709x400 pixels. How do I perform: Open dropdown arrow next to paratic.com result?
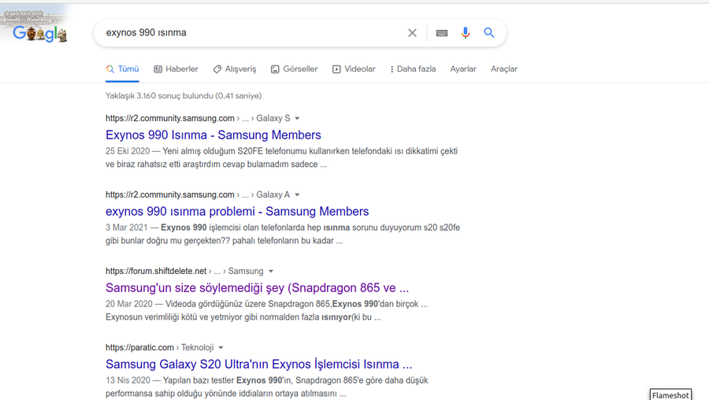tap(221, 348)
